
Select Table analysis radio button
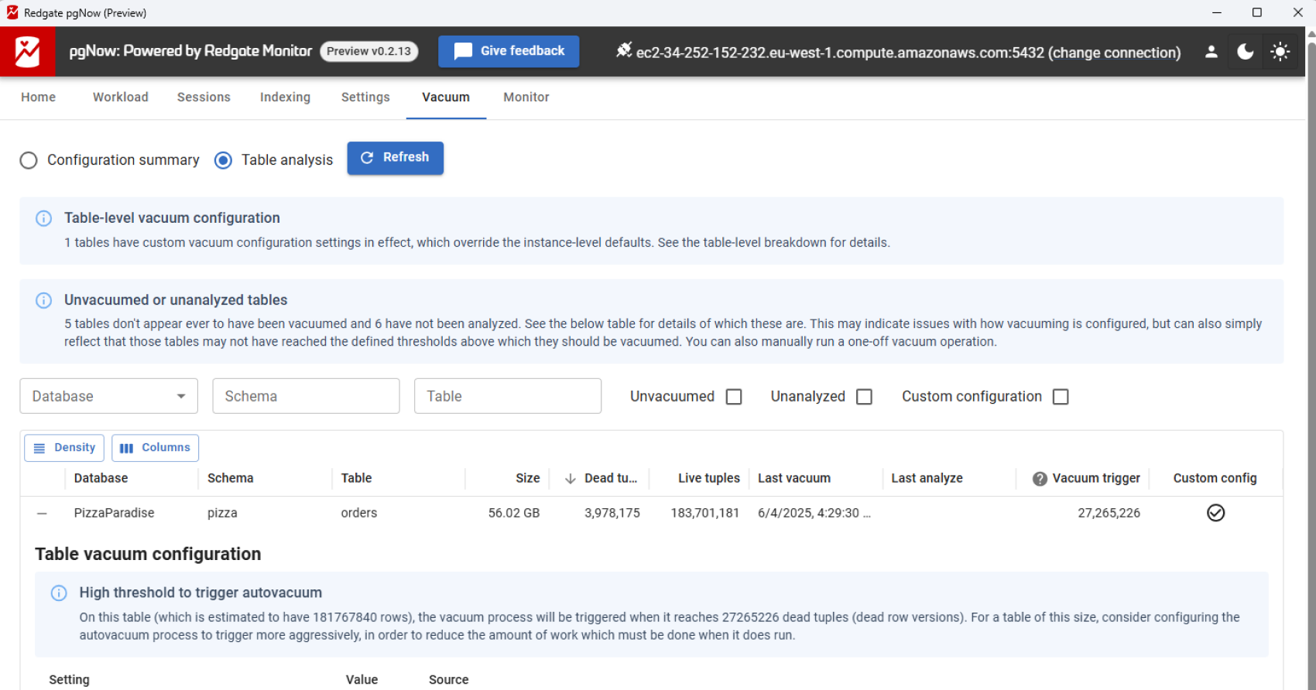[x=223, y=160]
